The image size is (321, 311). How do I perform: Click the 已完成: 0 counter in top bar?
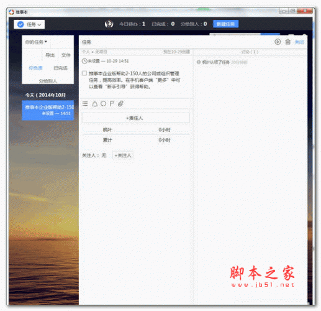pyautogui.click(x=163, y=24)
